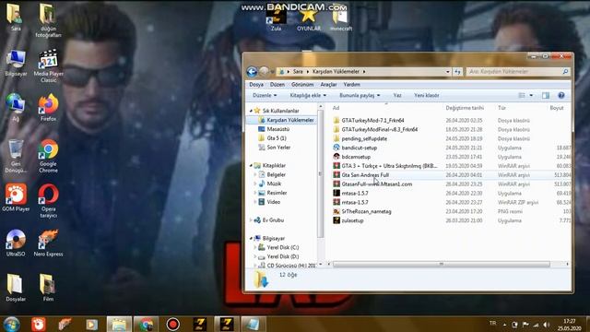This screenshot has width=590, height=332.
Task: Open Görünüm menu
Action: [302, 84]
